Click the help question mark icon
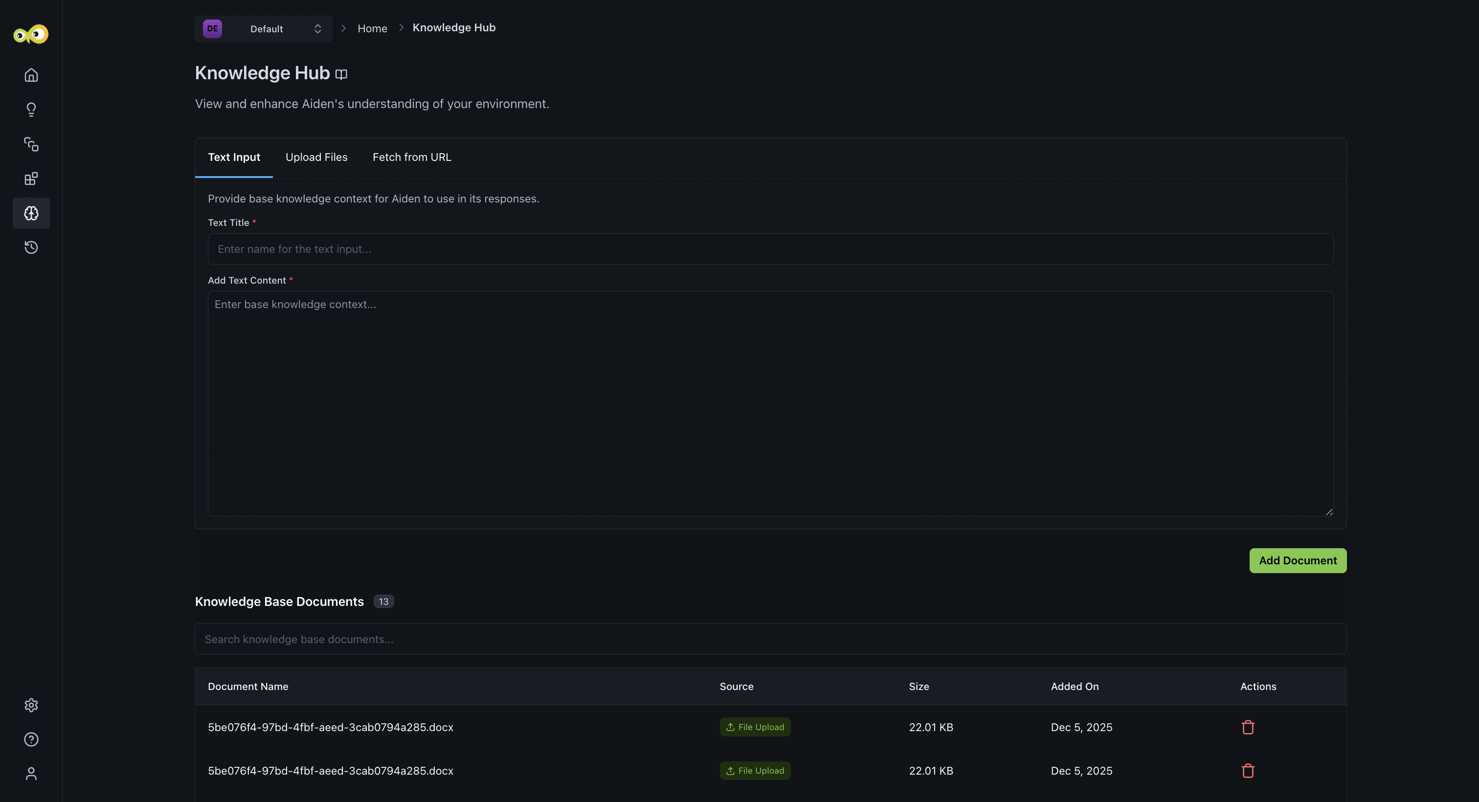 [31, 739]
